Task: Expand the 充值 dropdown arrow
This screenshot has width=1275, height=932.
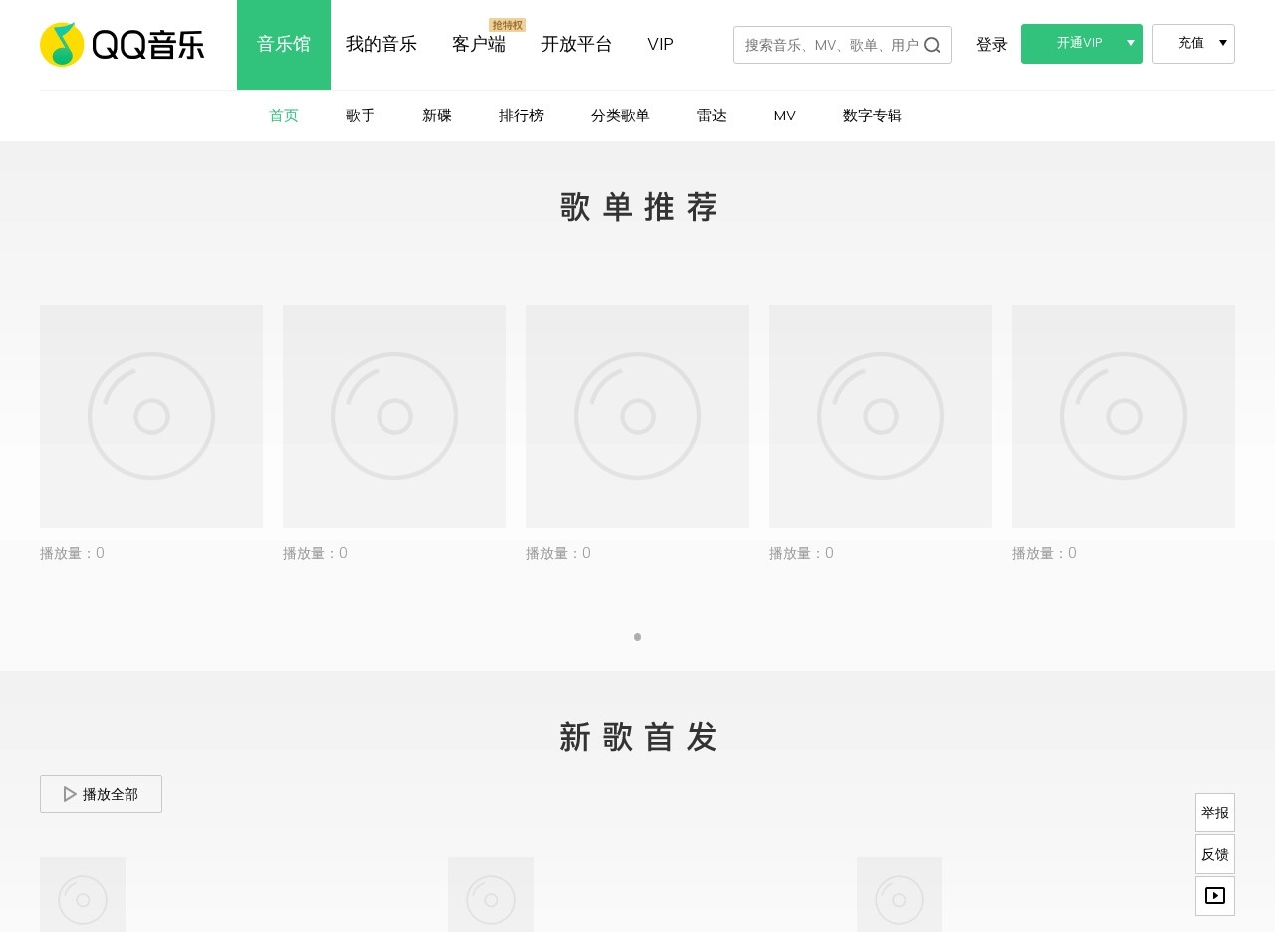Action: pyautogui.click(x=1222, y=43)
